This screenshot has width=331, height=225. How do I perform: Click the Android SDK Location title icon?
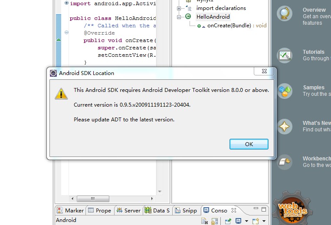coord(53,73)
